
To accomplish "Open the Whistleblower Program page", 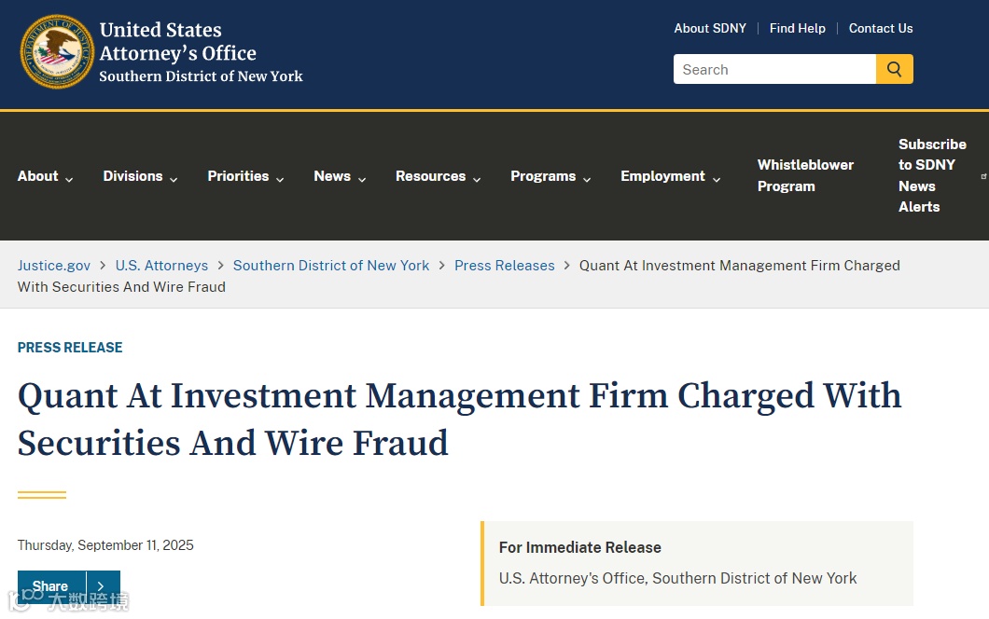I will tap(805, 175).
